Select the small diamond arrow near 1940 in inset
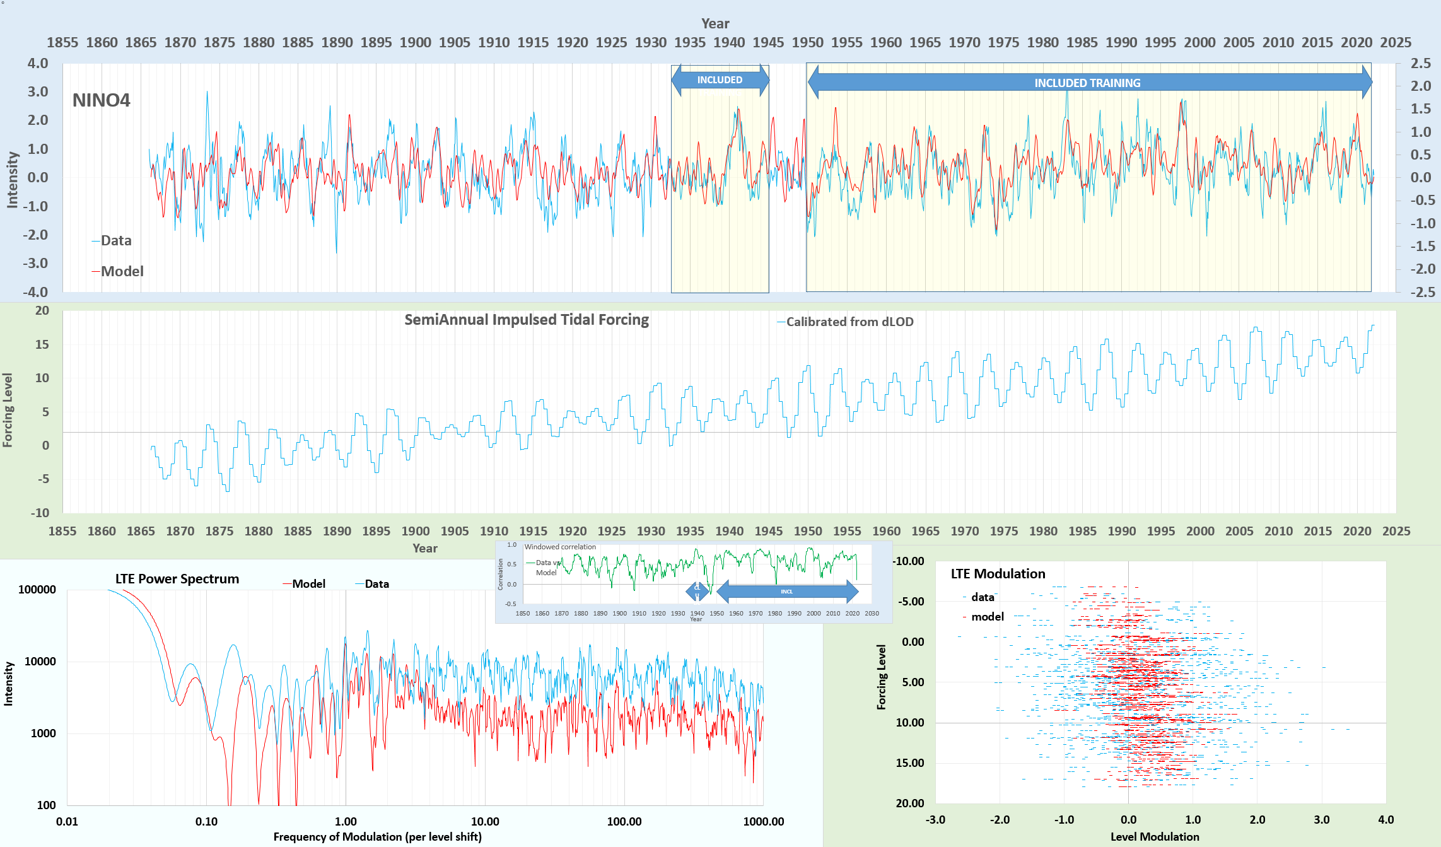1441x847 pixels. point(697,592)
